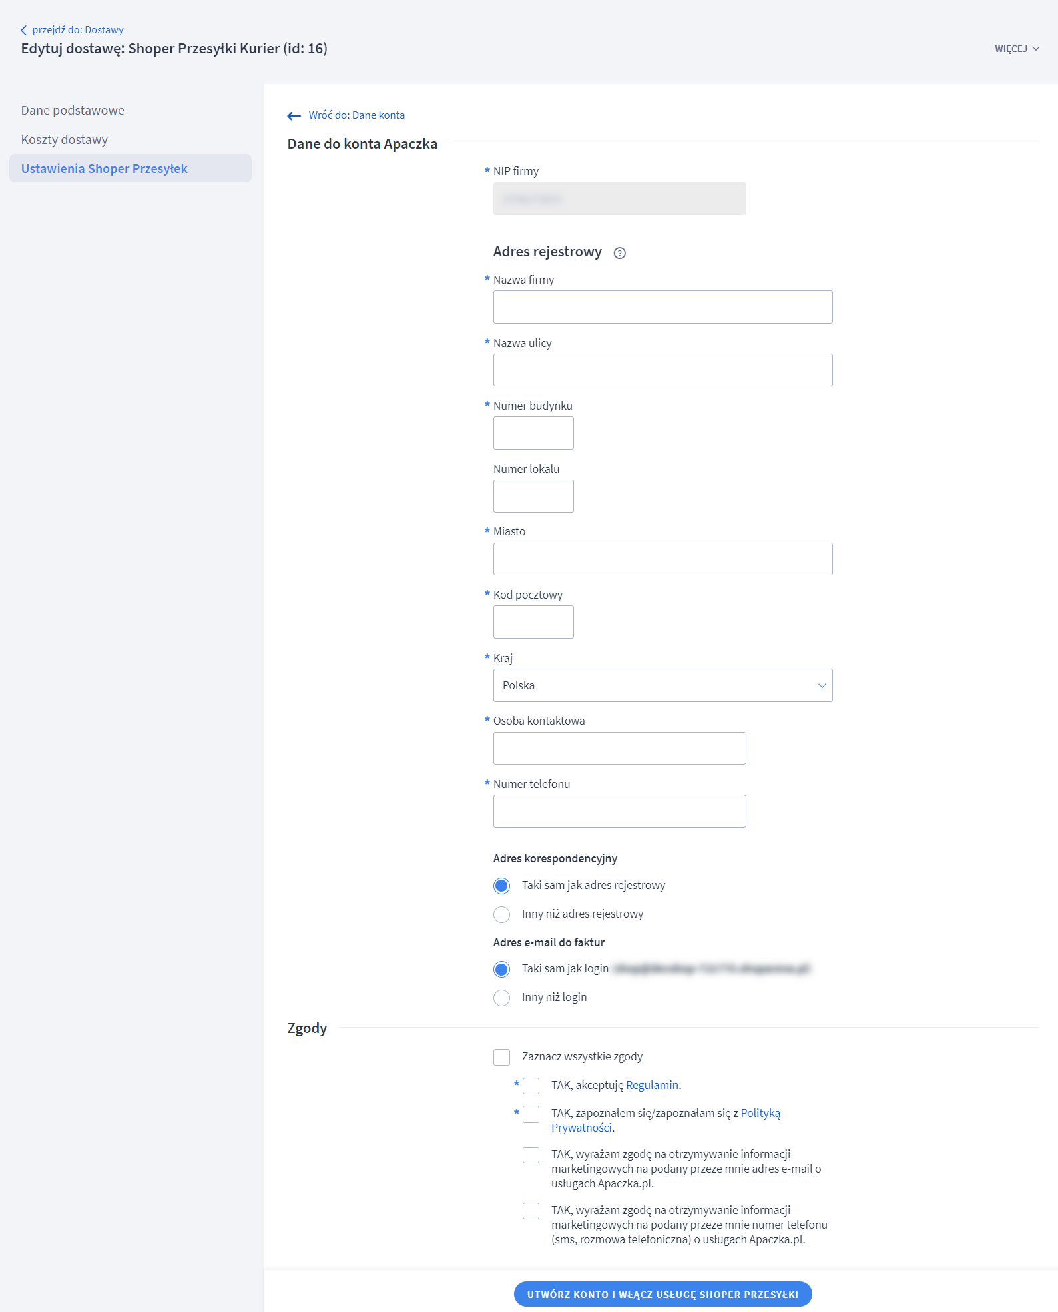Choose Taki sam jak adres rejestrowy
Viewport: 1058px width, 1312px height.
(x=501, y=886)
